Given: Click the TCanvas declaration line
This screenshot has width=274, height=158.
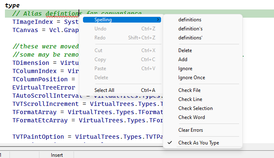Looking at the screenshot, I should (x=46, y=30).
